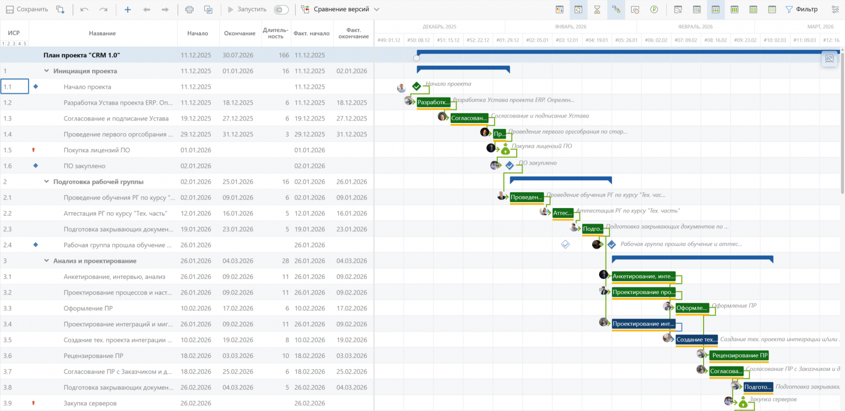Select ИСР level 5 toggle

click(x=25, y=43)
